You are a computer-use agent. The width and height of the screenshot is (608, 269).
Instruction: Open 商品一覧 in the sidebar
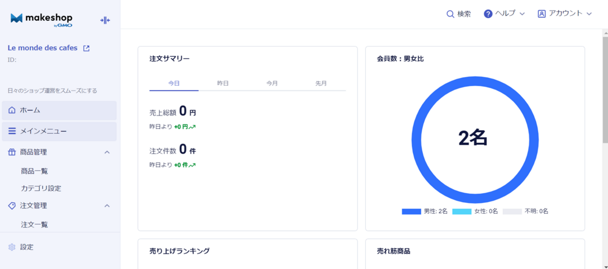coord(35,171)
